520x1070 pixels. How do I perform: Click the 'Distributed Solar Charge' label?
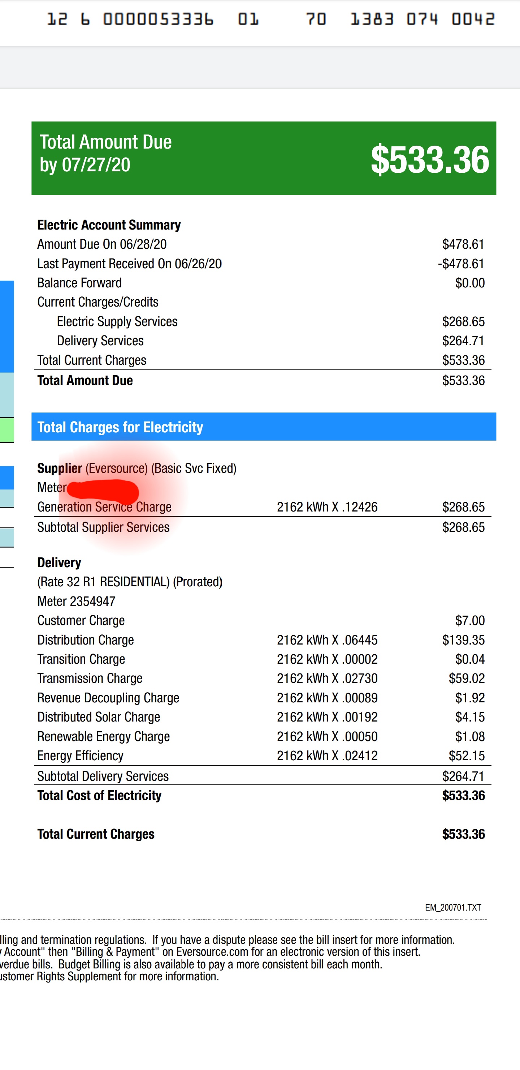(x=99, y=717)
